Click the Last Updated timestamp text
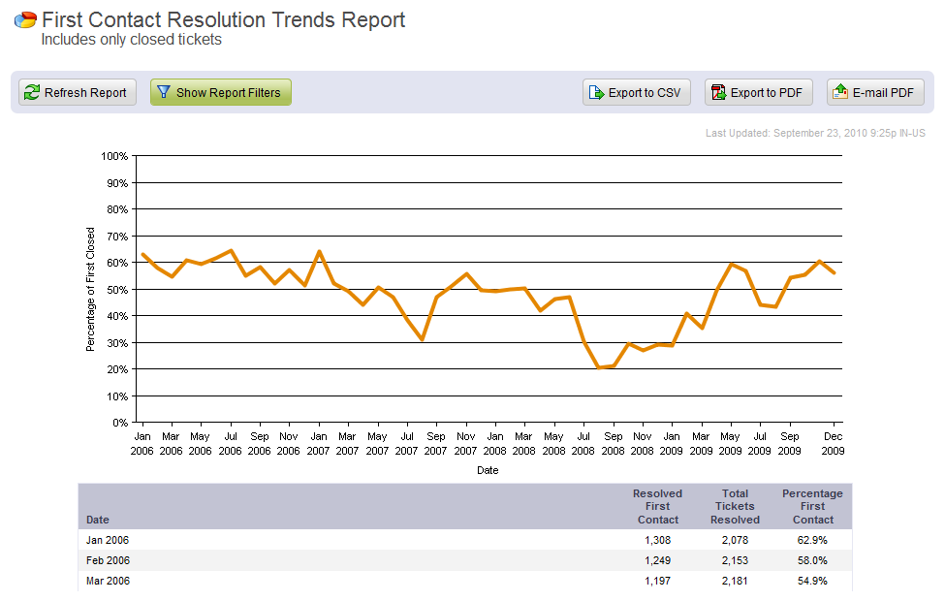The height and width of the screenshot is (601, 945). click(x=815, y=133)
